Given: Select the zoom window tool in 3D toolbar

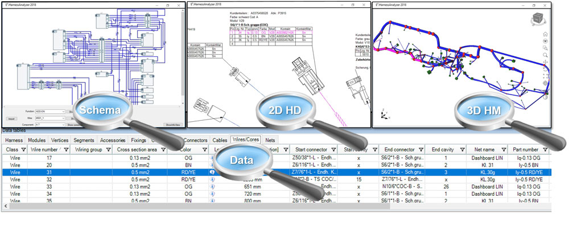Looking at the screenshot, I should tap(545, 48).
